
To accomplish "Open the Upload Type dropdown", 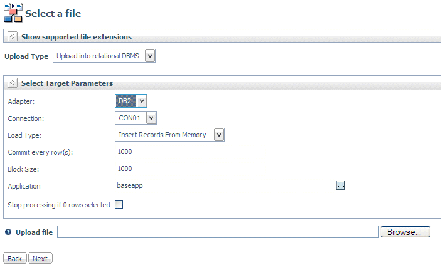I will pos(150,56).
